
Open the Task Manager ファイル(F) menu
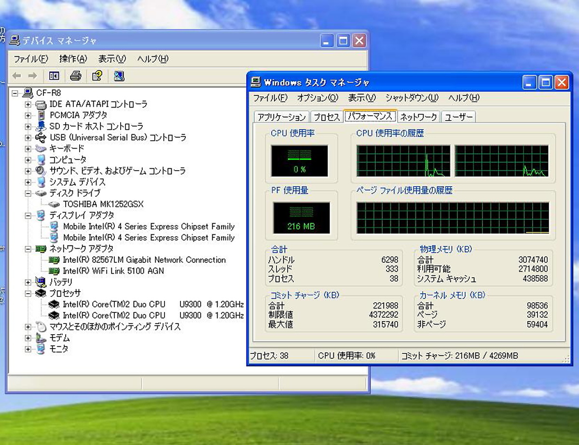[x=270, y=98]
